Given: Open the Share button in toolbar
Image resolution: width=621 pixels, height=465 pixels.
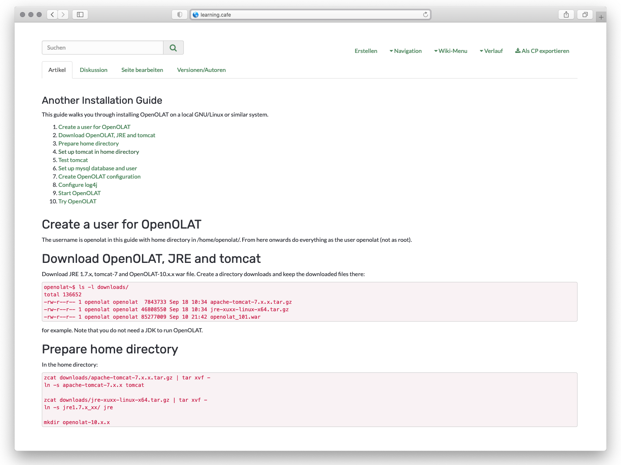Looking at the screenshot, I should coord(566,14).
